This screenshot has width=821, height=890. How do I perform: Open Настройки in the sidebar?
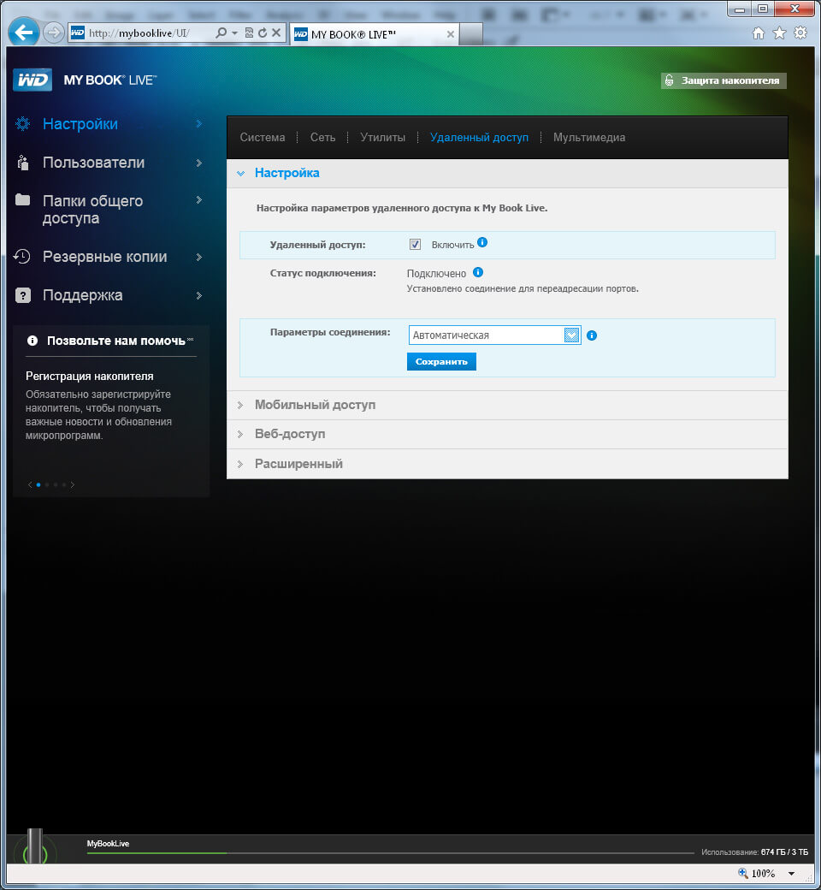point(109,124)
